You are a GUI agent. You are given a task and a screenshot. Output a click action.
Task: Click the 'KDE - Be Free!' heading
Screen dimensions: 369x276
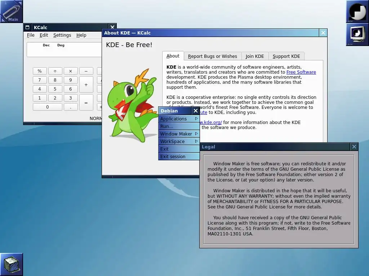tap(129, 45)
